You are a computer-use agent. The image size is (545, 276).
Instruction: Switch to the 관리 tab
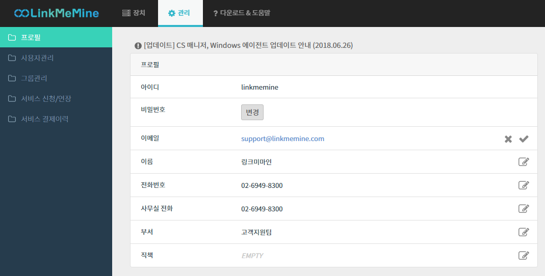pos(179,13)
